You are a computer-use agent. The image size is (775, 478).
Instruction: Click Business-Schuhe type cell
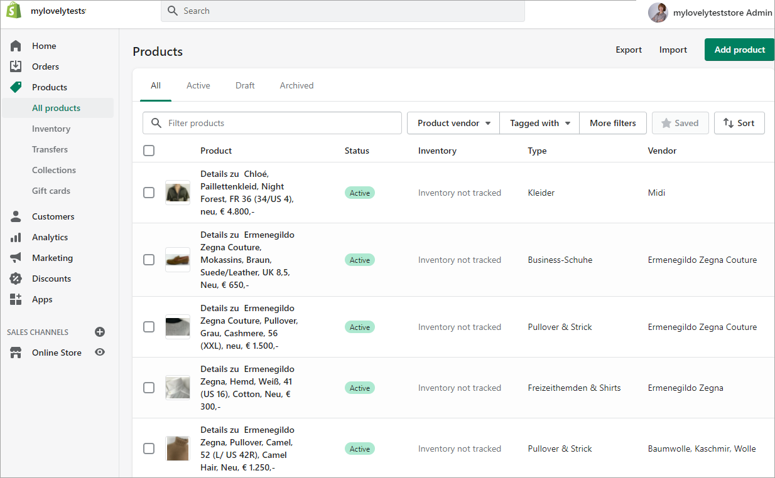click(560, 260)
